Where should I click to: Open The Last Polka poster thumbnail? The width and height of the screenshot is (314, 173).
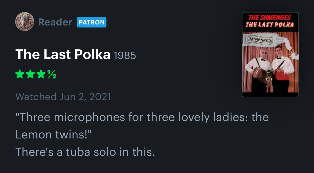[x=270, y=55]
